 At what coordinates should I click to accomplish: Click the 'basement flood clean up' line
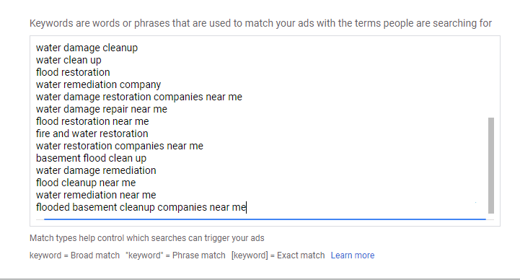(91, 158)
